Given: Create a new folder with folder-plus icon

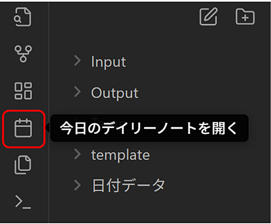Looking at the screenshot, I should [245, 16].
